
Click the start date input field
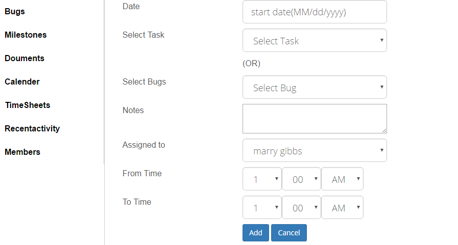(315, 12)
